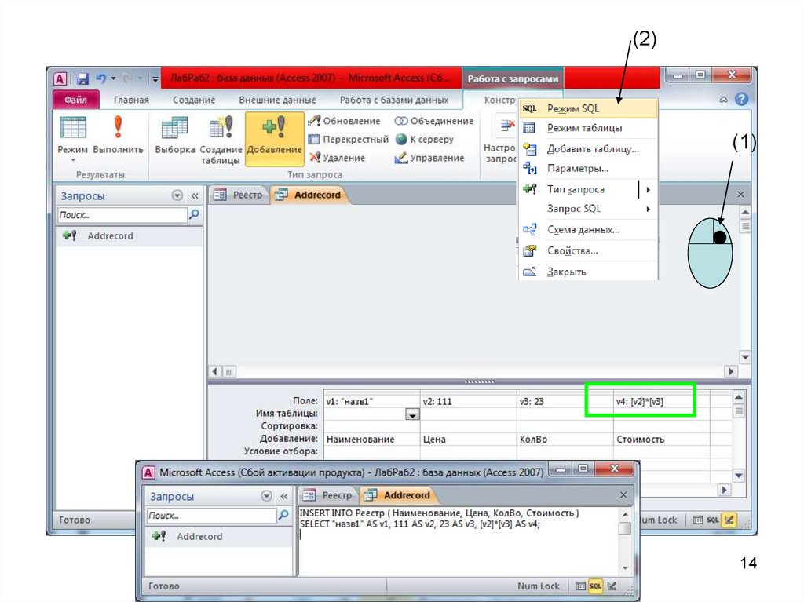
Task: Choose Режим таблицы in context menu
Action: [x=588, y=128]
